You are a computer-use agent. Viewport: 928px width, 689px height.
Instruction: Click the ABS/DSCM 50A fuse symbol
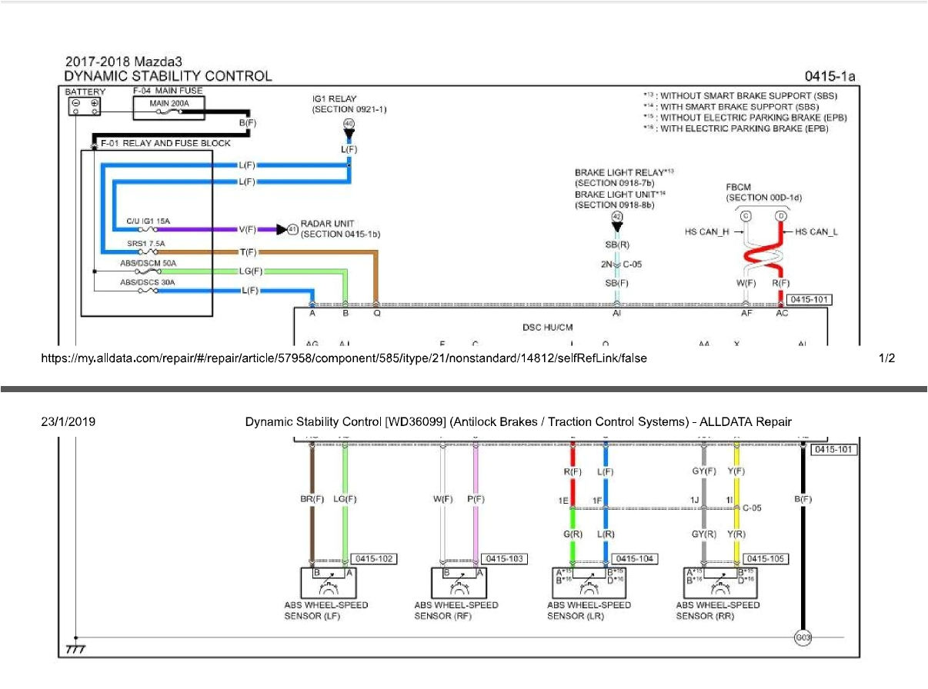coord(147,271)
